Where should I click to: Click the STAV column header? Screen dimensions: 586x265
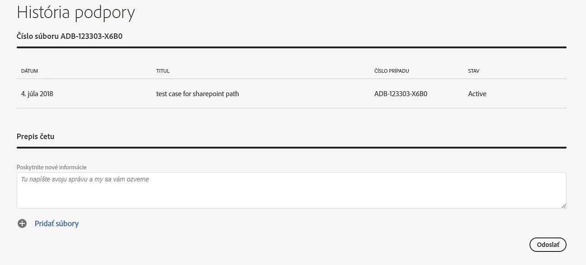[473, 71]
